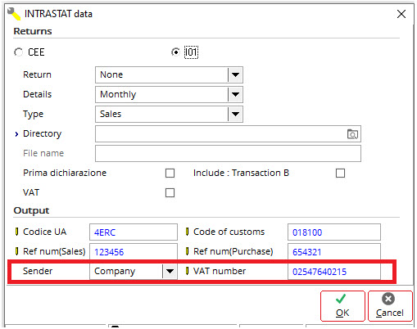Click the Directory browse folder icon
Screen dimensions: 417x329
click(352, 134)
